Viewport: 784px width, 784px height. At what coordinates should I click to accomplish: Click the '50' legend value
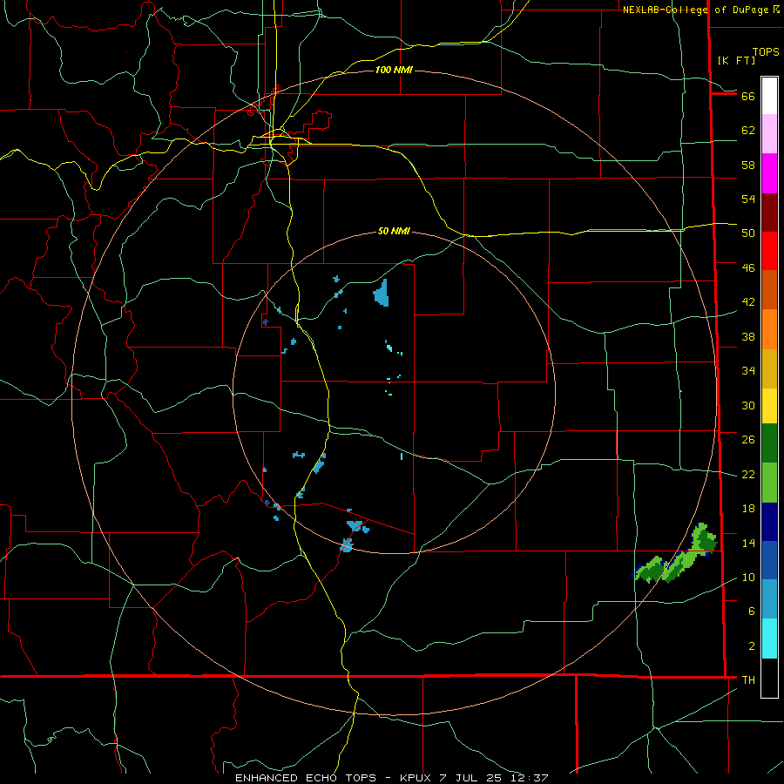pyautogui.click(x=748, y=233)
